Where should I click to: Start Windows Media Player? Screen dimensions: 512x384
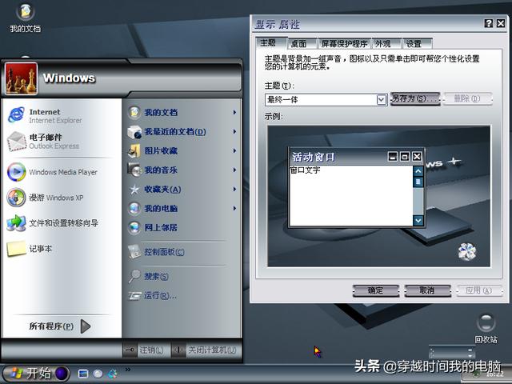click(52, 172)
